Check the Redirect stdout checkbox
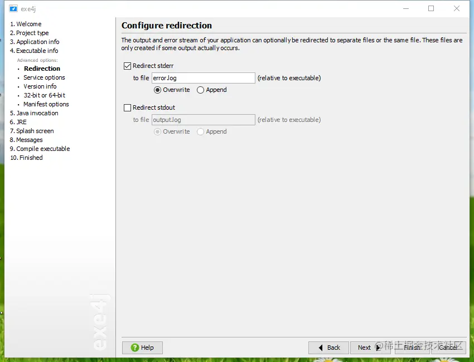474x362 pixels. [x=127, y=107]
